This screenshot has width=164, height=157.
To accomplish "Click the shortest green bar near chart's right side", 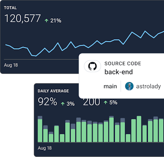I will [128, 138].
